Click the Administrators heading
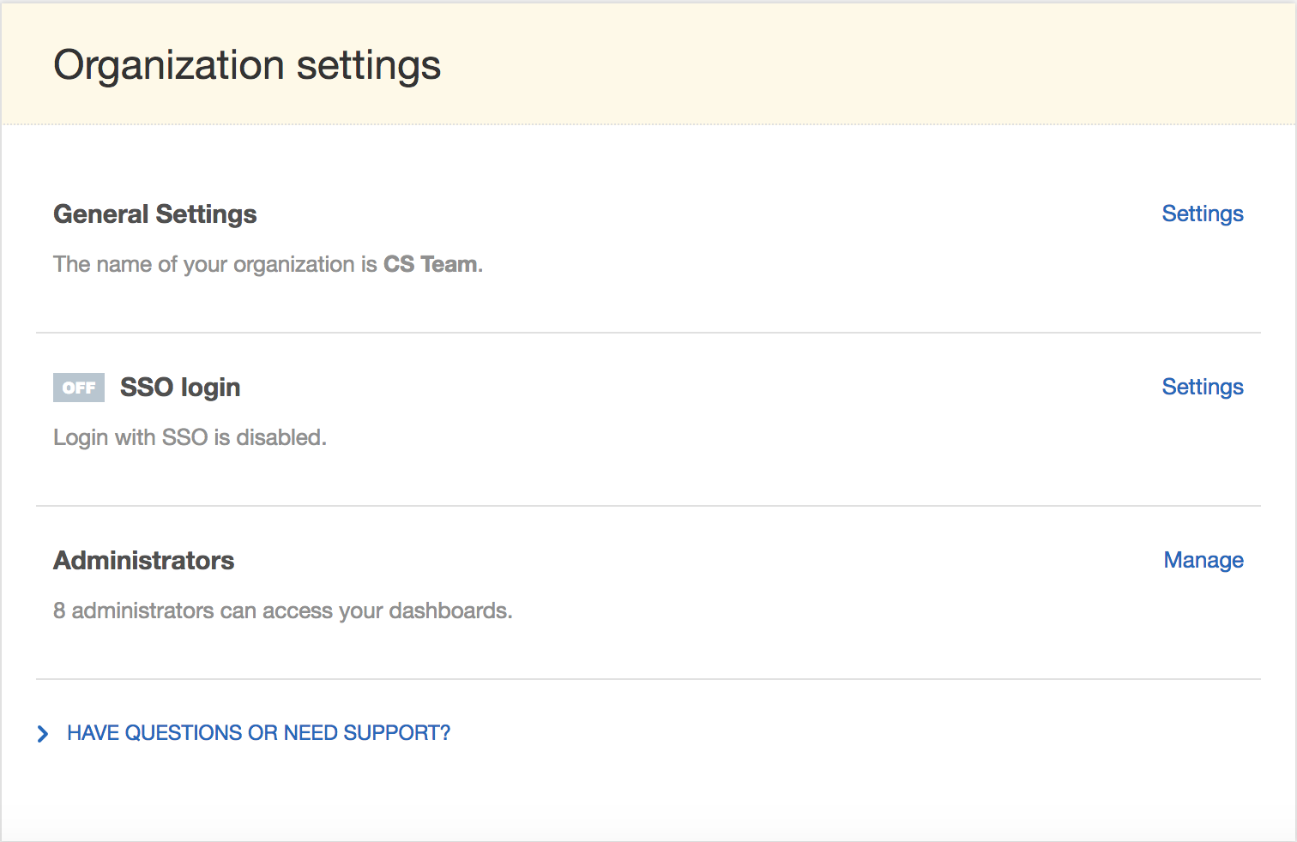1297x842 pixels. (144, 561)
